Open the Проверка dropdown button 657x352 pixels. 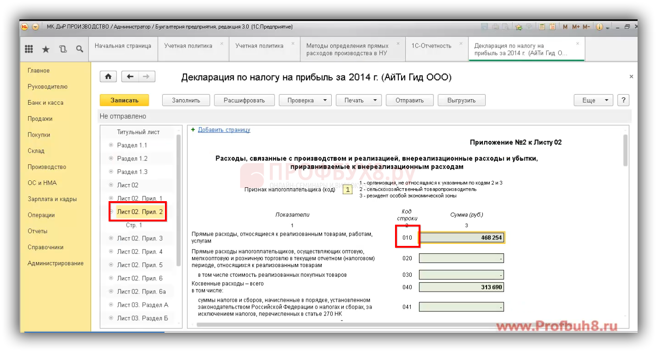(x=305, y=100)
